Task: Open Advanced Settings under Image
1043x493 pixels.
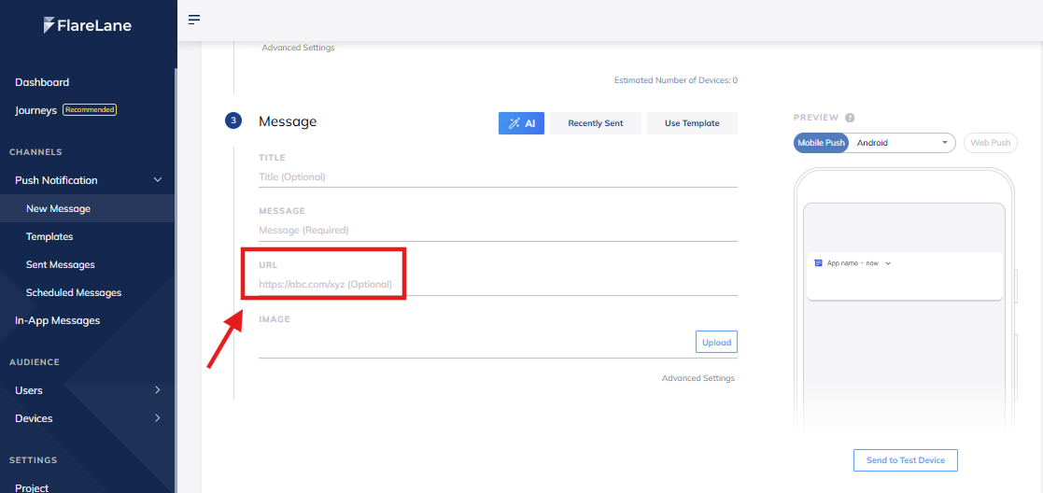Action: click(698, 378)
